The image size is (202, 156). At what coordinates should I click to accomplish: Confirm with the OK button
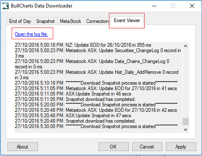pos(113,146)
